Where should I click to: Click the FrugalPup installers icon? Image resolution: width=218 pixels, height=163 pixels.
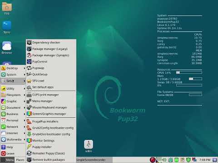29,121
